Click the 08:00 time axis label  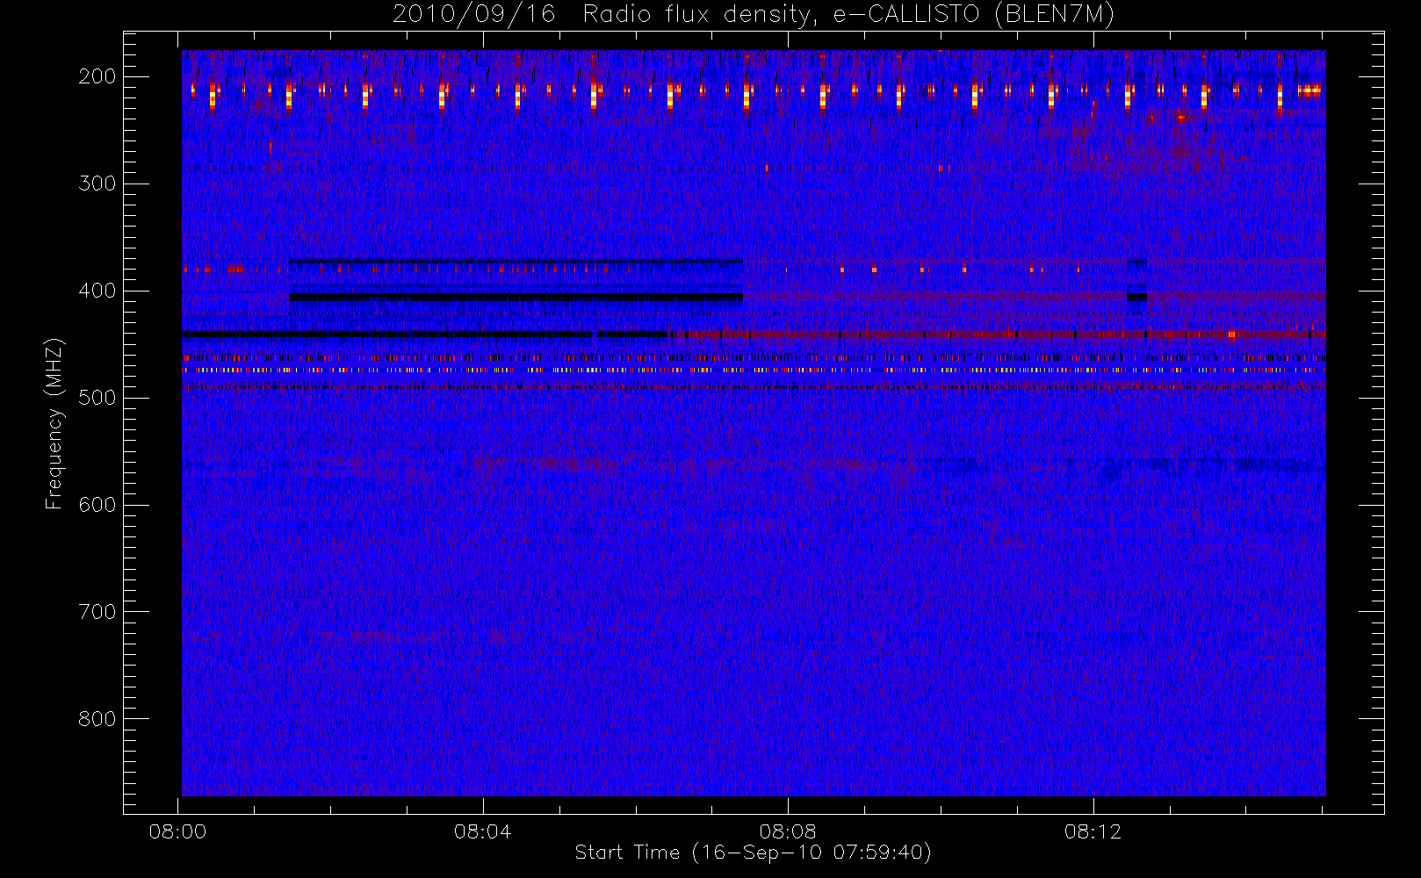pos(177,831)
